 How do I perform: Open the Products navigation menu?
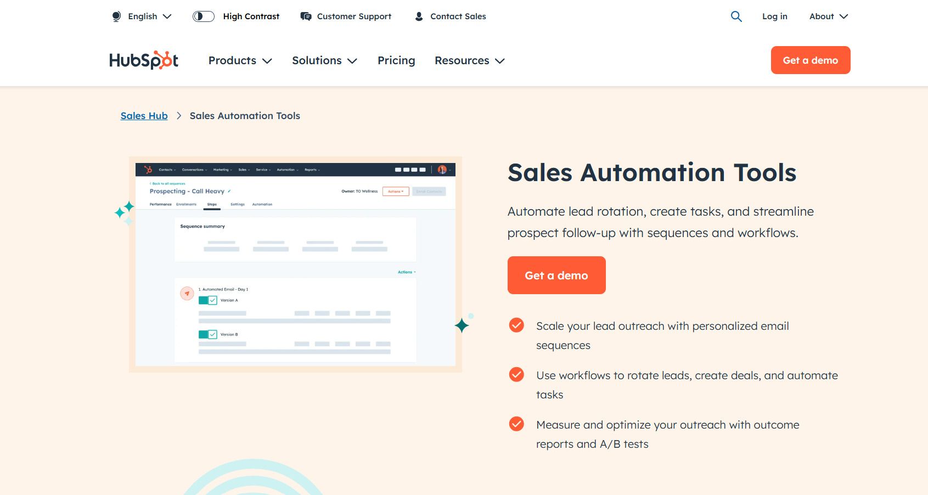click(240, 60)
